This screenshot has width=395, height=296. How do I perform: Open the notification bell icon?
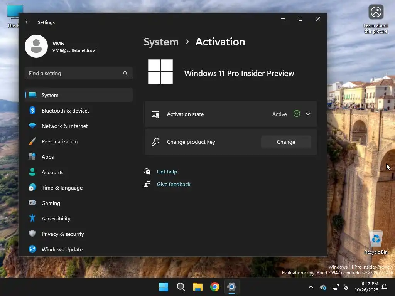pyautogui.click(x=385, y=287)
